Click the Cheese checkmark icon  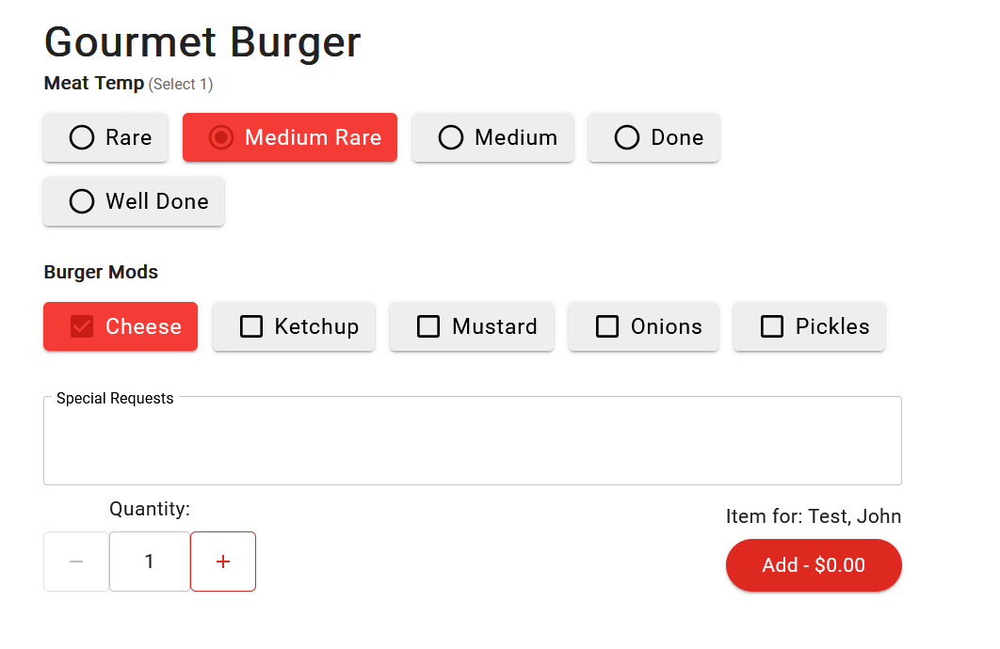click(x=82, y=327)
